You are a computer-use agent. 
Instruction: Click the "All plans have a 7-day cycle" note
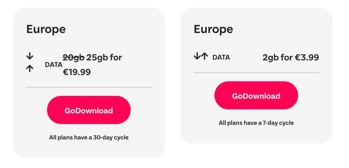(256, 123)
